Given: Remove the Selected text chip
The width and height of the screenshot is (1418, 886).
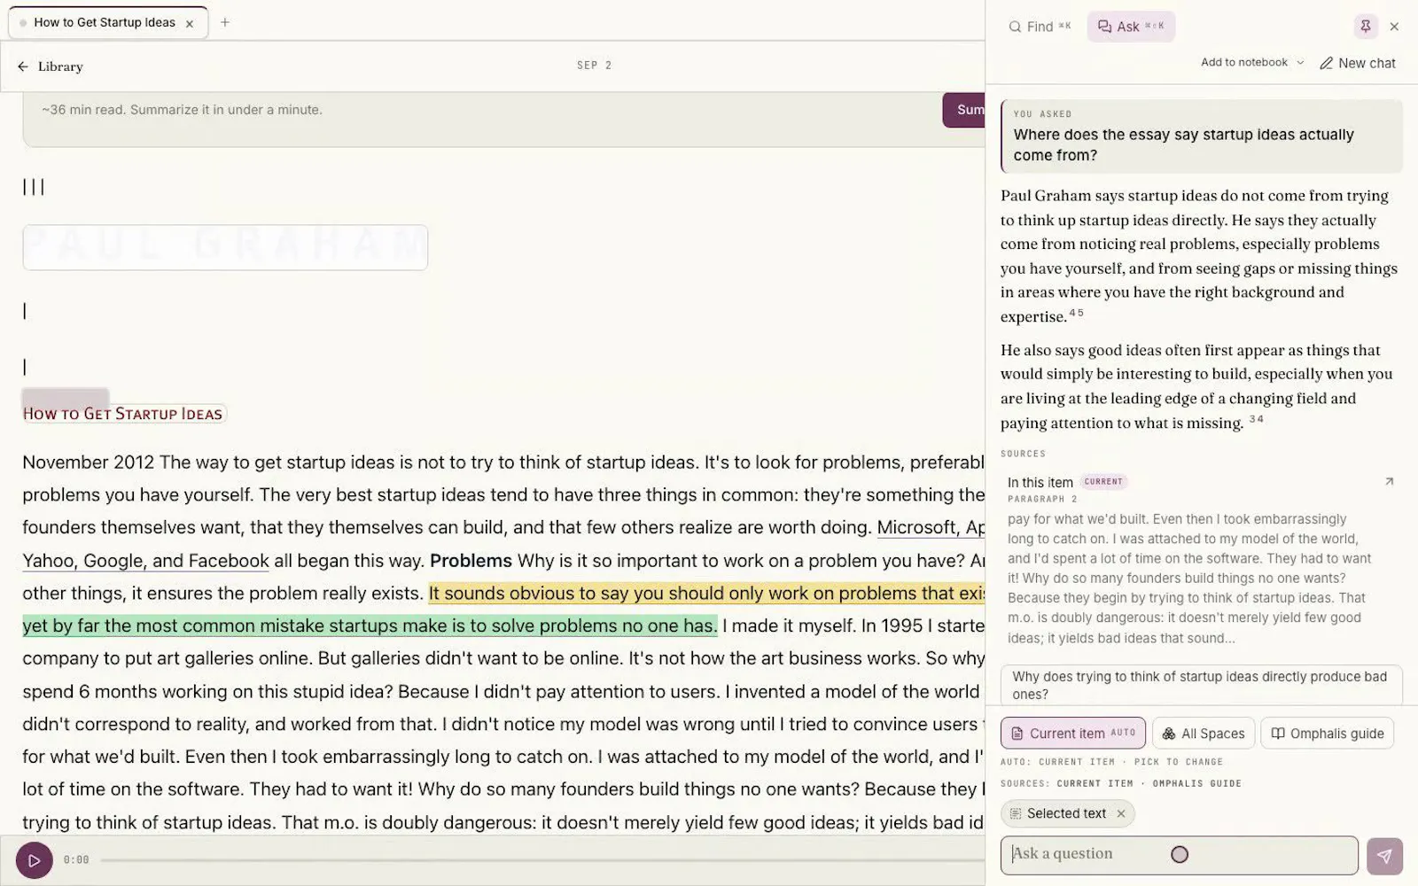Looking at the screenshot, I should (1121, 813).
